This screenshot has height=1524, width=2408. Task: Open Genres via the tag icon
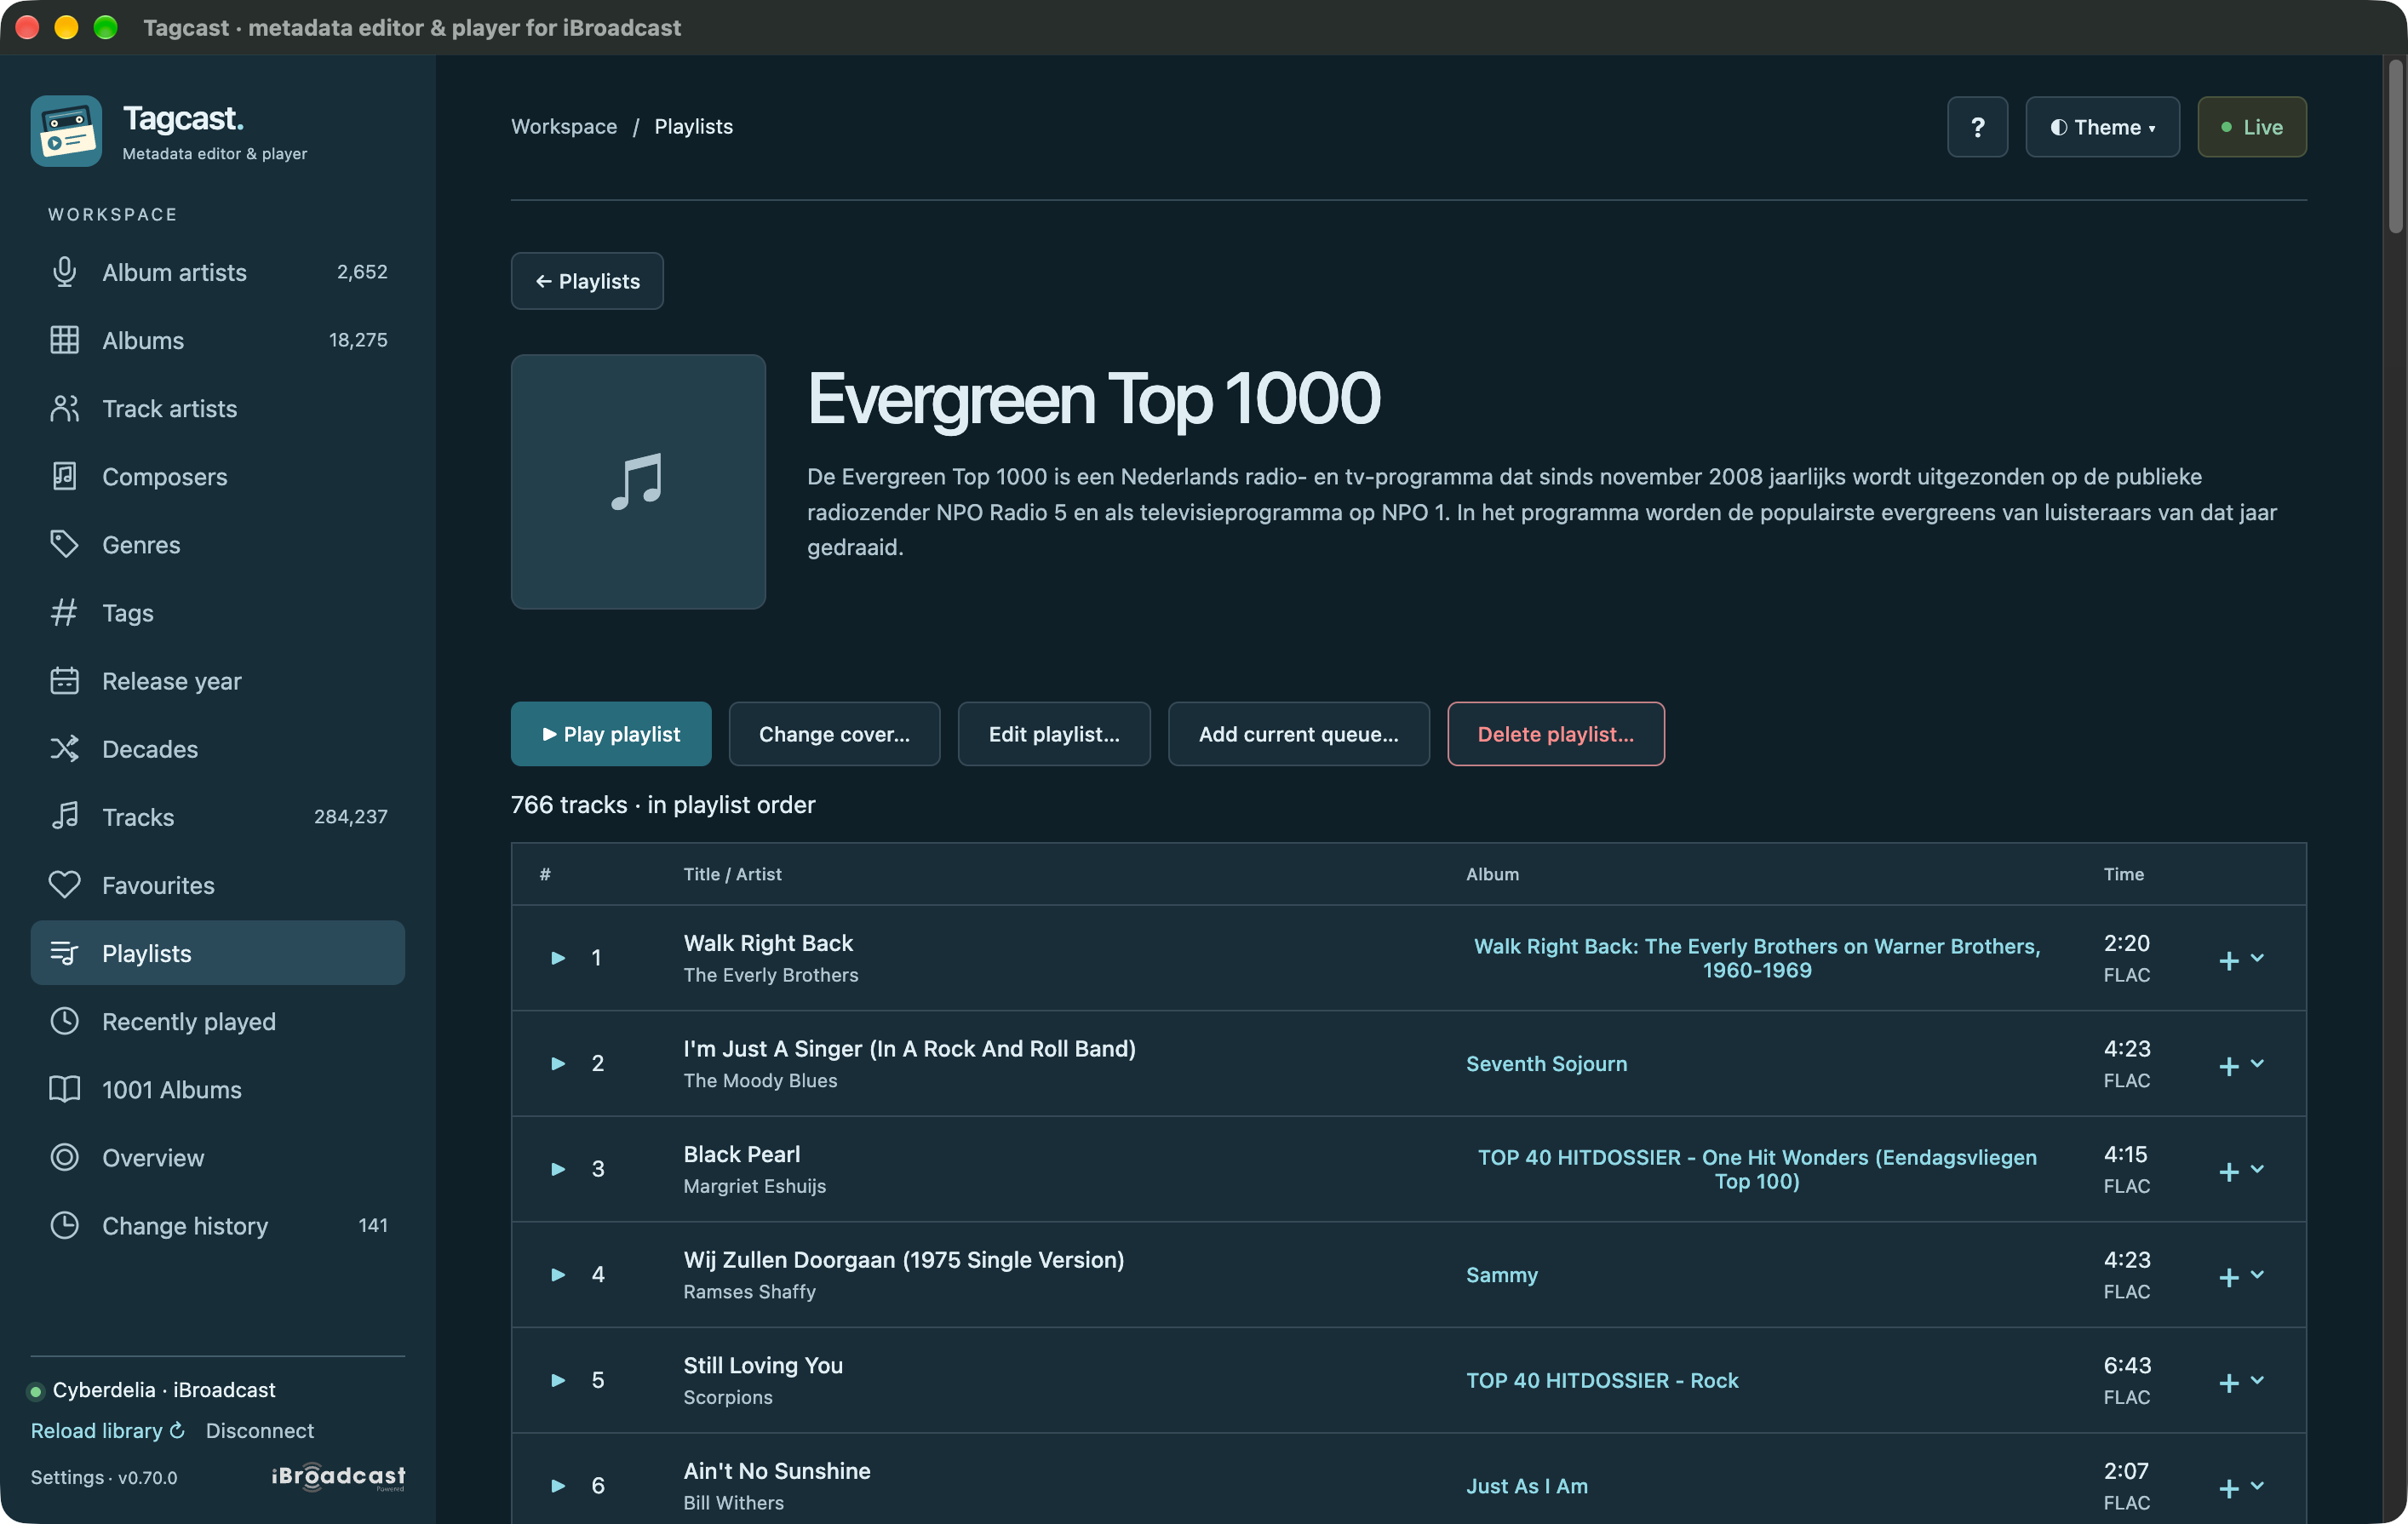[x=65, y=544]
